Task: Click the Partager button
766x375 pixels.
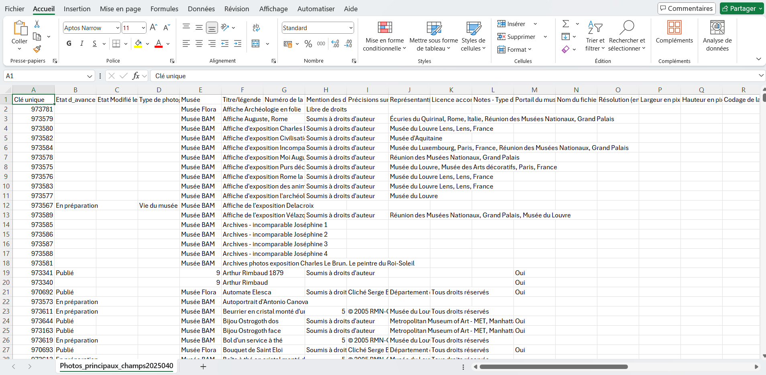Action: pyautogui.click(x=742, y=8)
